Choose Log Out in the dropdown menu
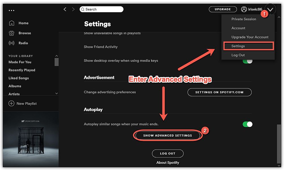 click(238, 55)
